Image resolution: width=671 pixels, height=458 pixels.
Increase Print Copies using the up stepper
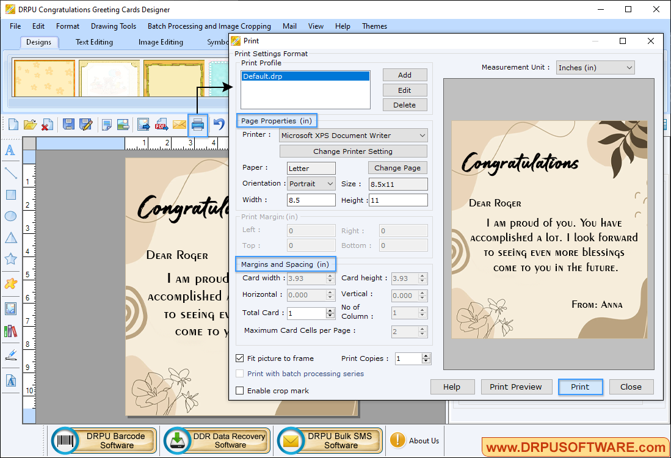tap(426, 355)
